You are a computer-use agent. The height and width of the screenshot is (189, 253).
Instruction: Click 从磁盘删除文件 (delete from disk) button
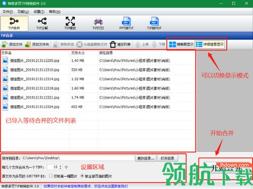pos(92,44)
